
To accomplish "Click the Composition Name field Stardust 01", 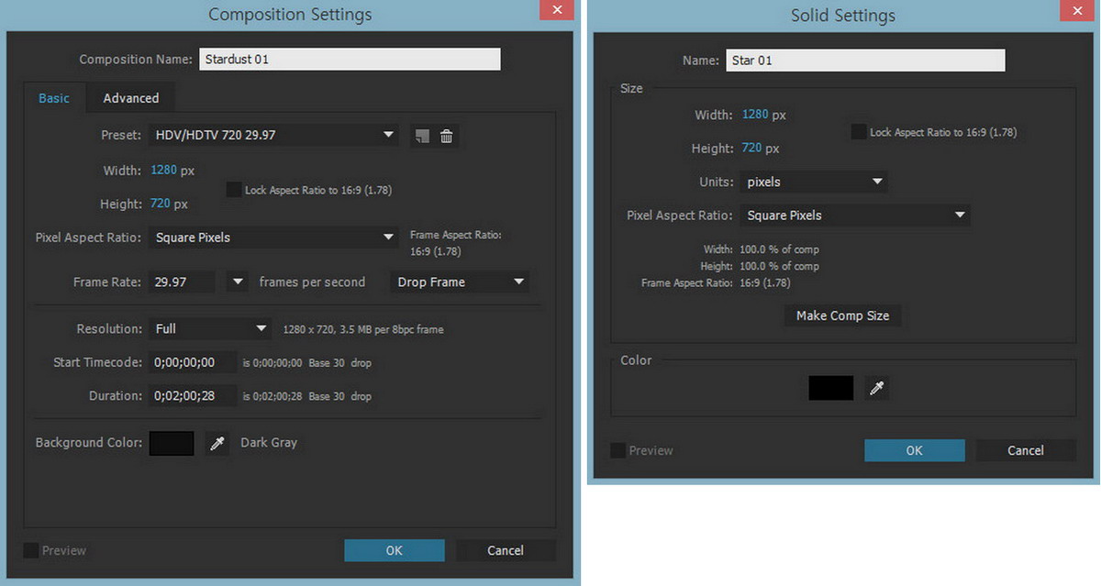I will point(350,59).
